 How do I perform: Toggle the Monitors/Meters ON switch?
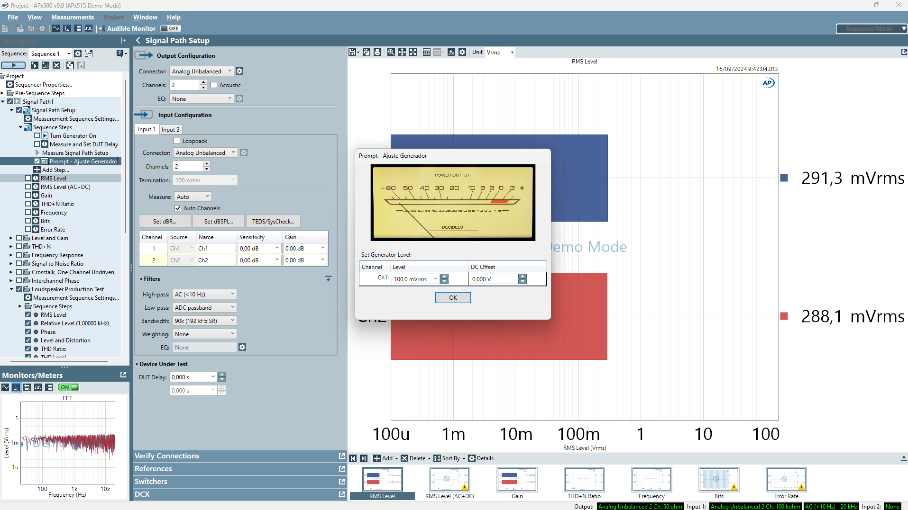69,387
